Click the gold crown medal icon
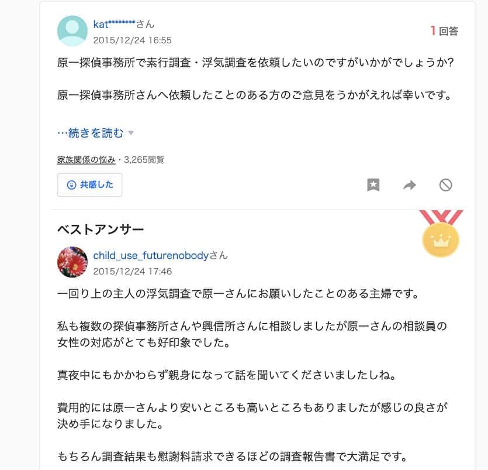 (442, 239)
